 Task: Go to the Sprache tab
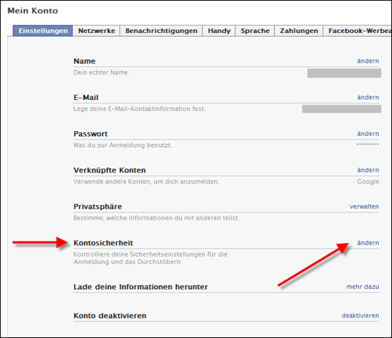(x=255, y=31)
